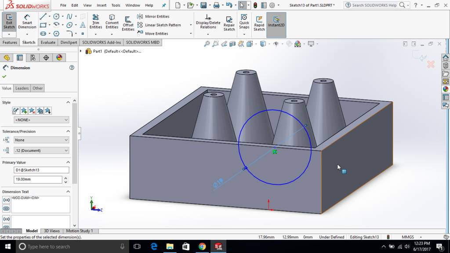Viewport: 450px width, 253px height.
Task: Open the Tools menu
Action: coord(116,5)
